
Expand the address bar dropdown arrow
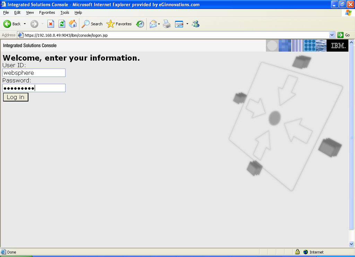click(x=332, y=35)
